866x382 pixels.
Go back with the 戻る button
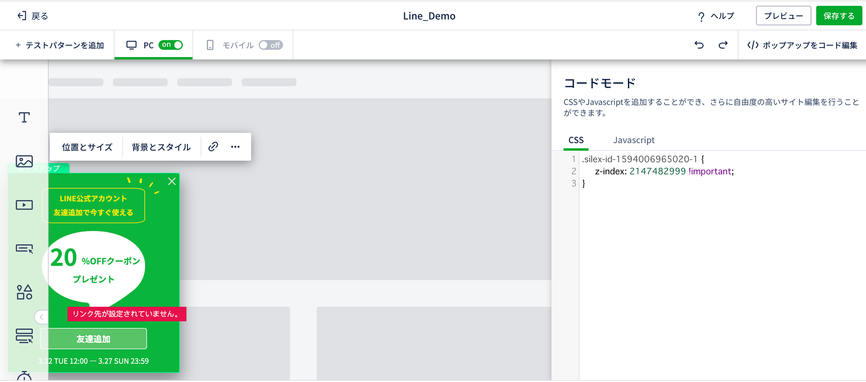(33, 16)
